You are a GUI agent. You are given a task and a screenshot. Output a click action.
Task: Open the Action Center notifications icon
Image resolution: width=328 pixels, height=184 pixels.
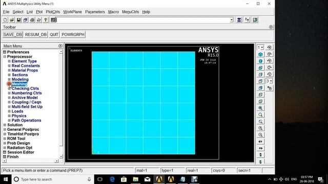320,179
